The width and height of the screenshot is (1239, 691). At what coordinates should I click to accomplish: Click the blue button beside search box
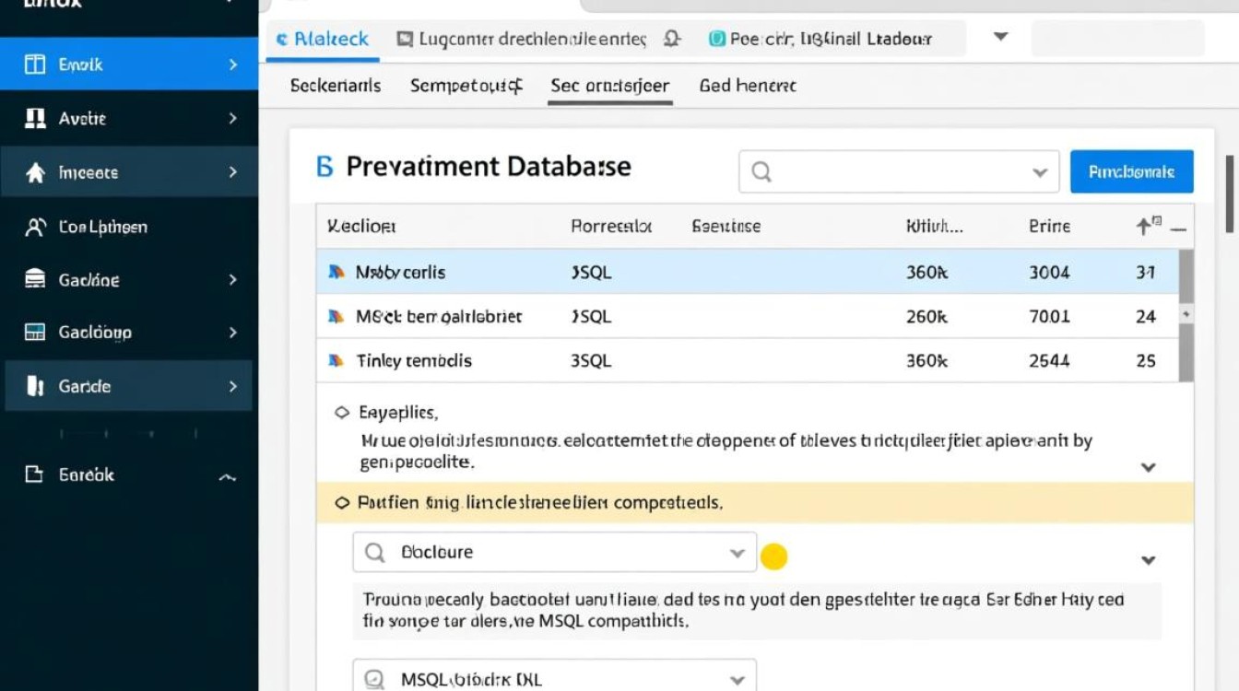[x=1131, y=171]
